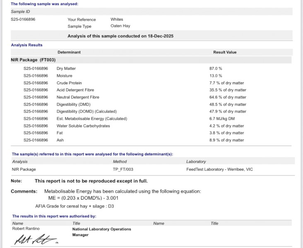The image size is (303, 248).
Task: Click 'FeedTest Laboratory - Werribee, VIC' text
Action: 220,169
